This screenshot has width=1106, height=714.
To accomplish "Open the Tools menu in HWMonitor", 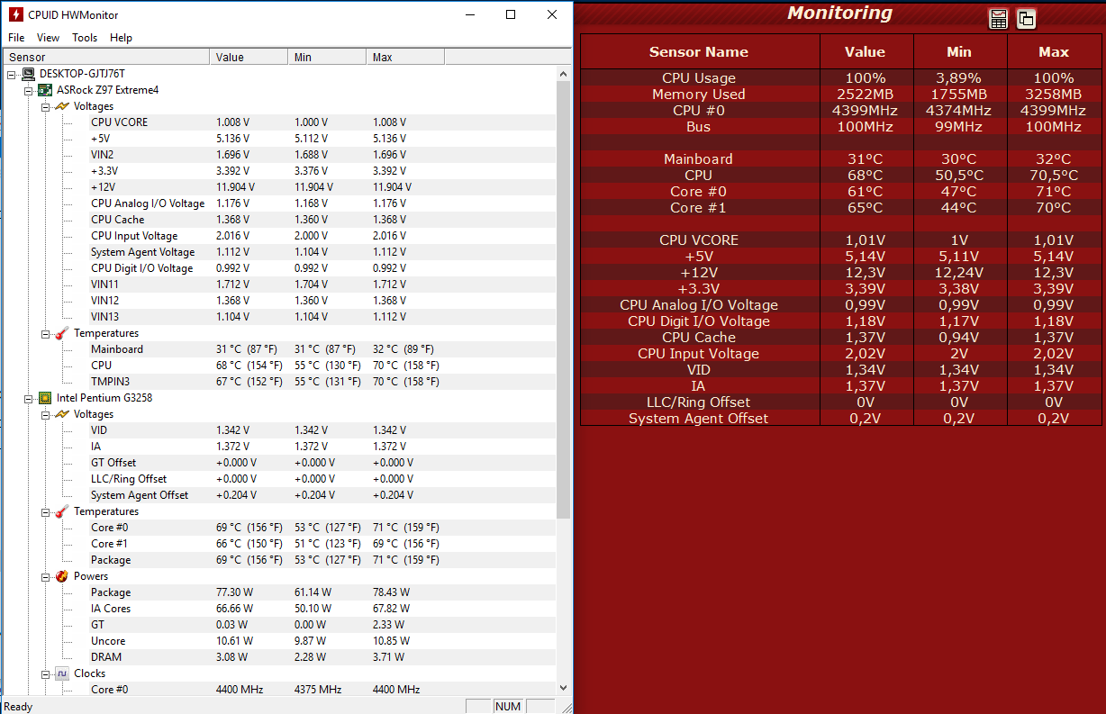I will coord(85,38).
